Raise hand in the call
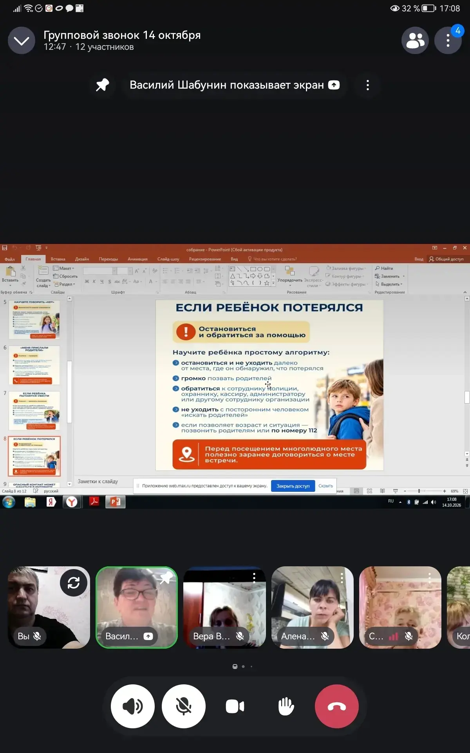This screenshot has width=470, height=753. [286, 706]
